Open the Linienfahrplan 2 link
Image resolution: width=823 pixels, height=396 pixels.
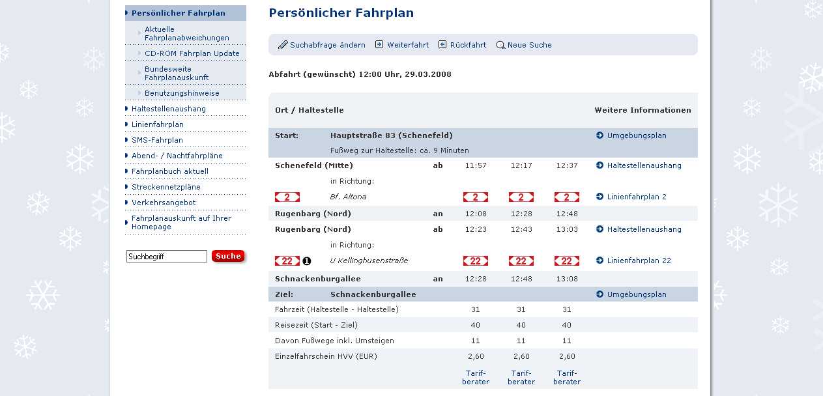click(636, 197)
